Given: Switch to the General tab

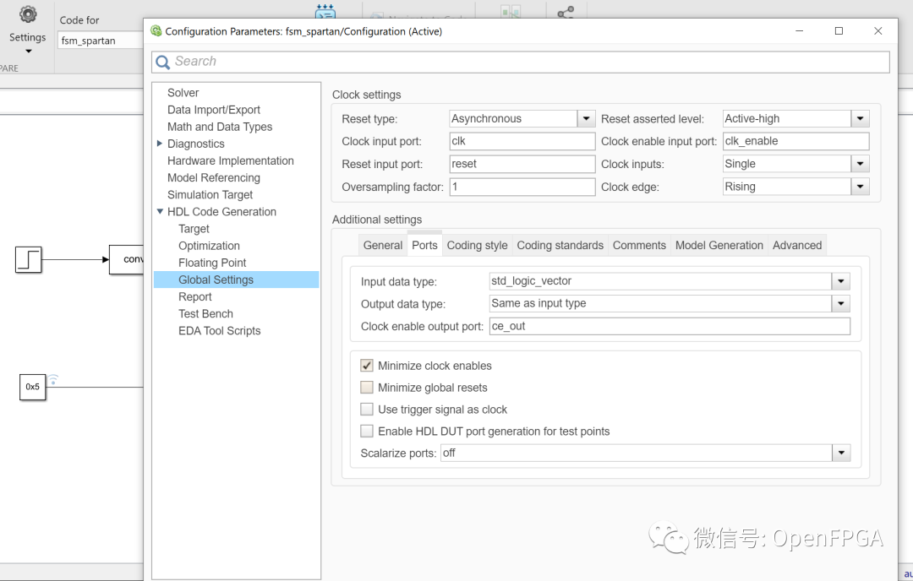Looking at the screenshot, I should pyautogui.click(x=383, y=246).
